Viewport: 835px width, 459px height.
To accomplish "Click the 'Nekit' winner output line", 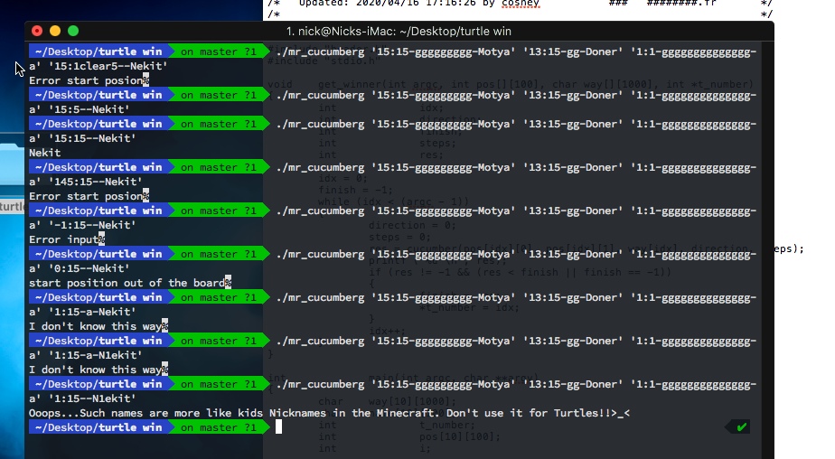I will coord(45,153).
